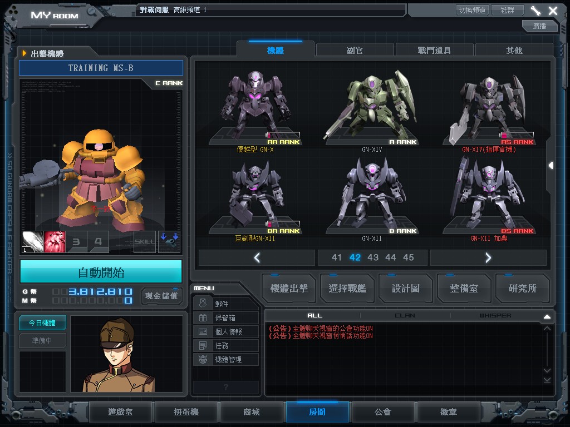Click the unit management (機體管理) icon
This screenshot has width=570, height=427.
[x=203, y=359]
